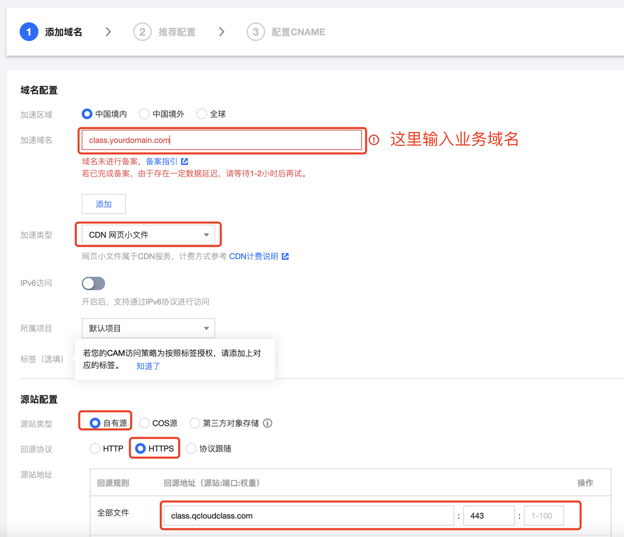This screenshot has width=624, height=537.
Task: Click the 添加 button
Action: (x=103, y=204)
